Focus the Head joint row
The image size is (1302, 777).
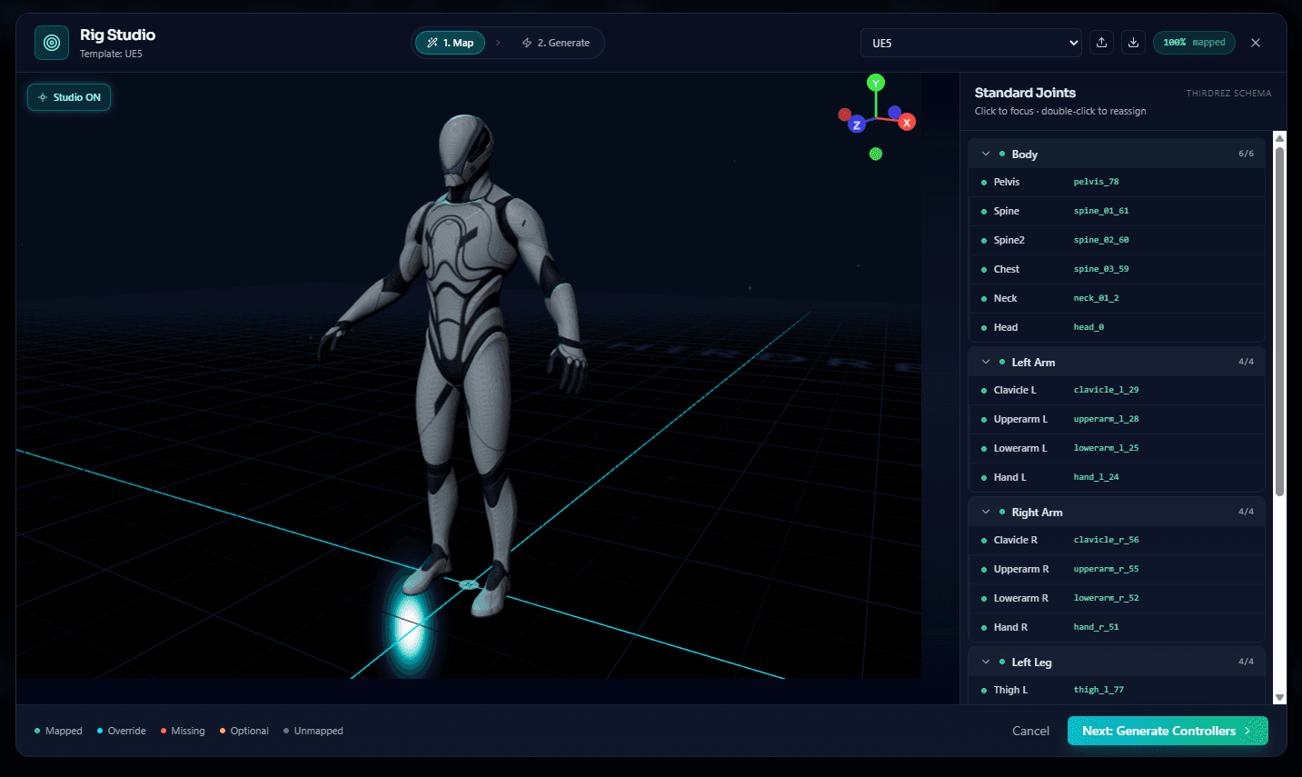[x=1117, y=327]
